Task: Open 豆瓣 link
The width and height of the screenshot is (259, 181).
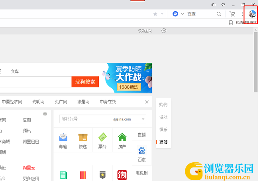Action: click(27, 120)
